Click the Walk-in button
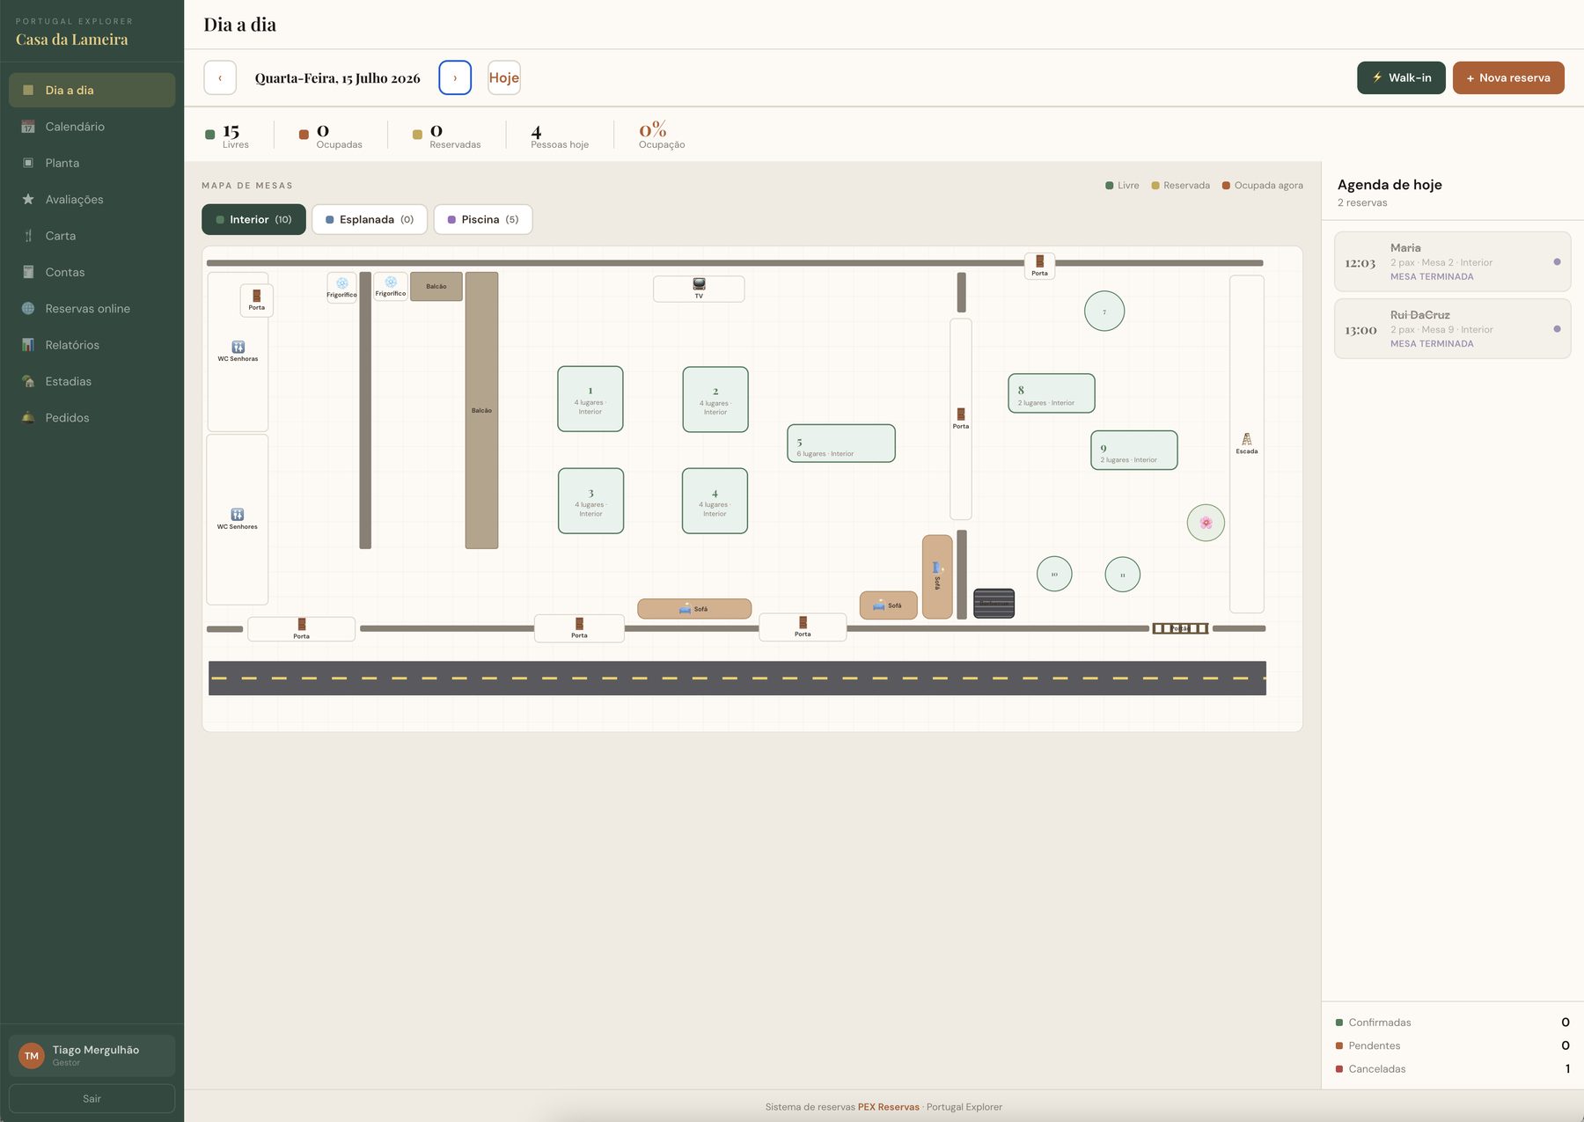The width and height of the screenshot is (1584, 1122). tap(1401, 77)
